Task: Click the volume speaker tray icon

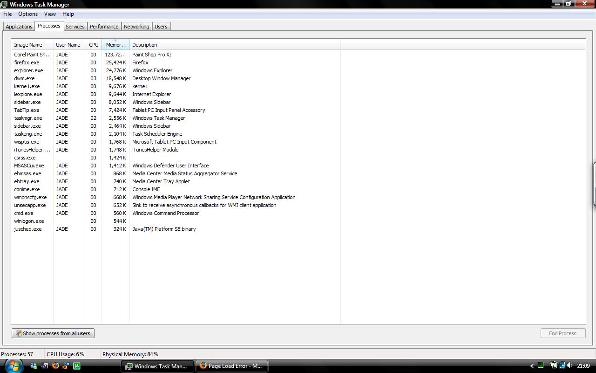Action: click(x=570, y=366)
